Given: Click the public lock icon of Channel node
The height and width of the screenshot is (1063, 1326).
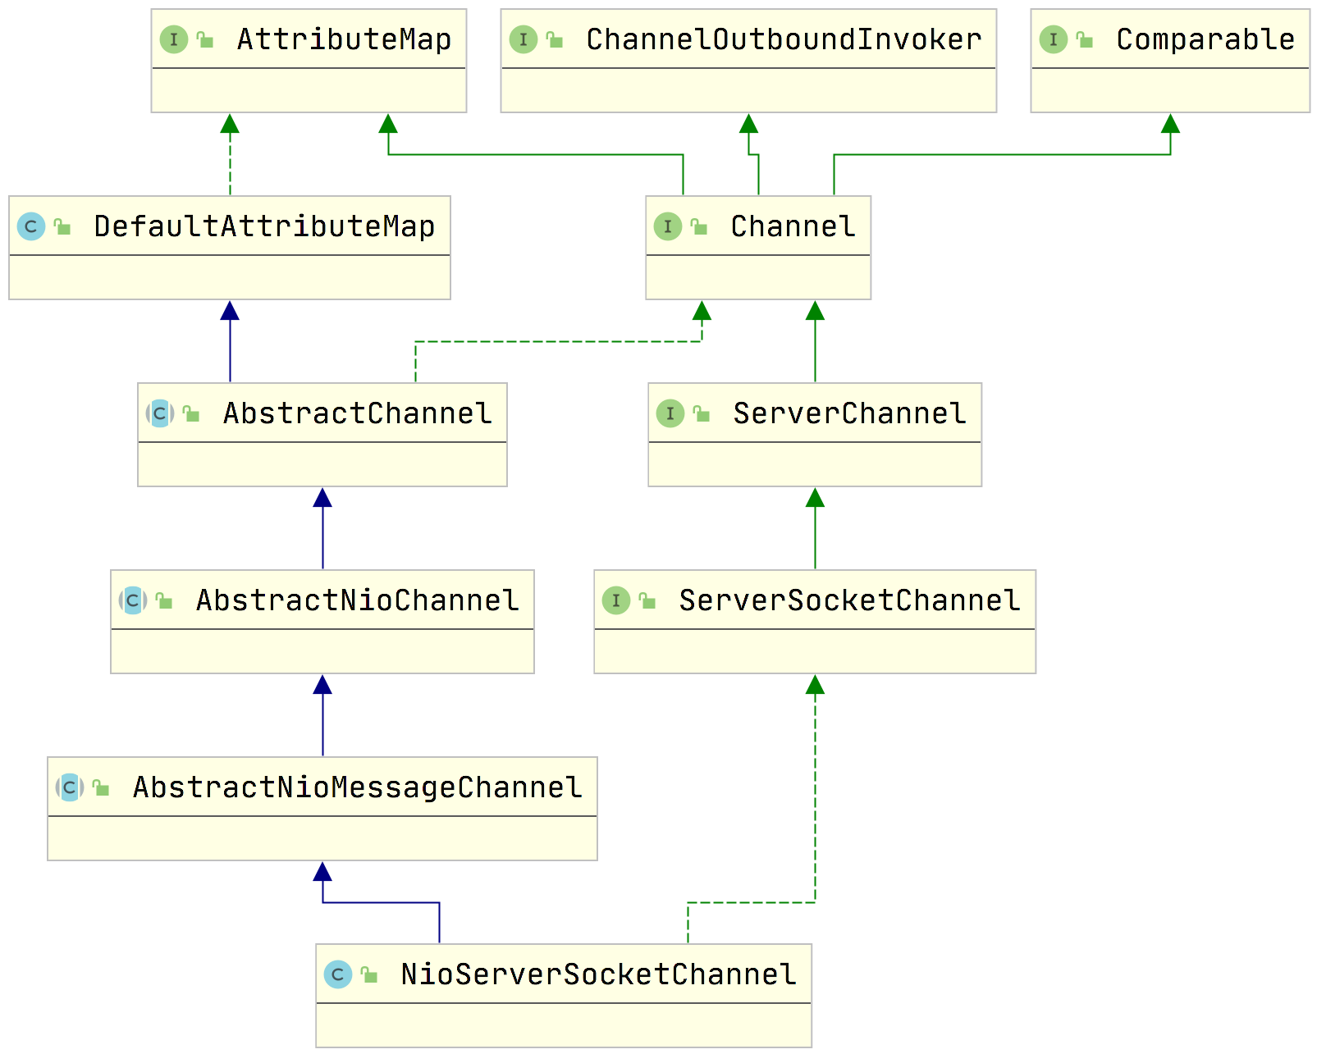Looking at the screenshot, I should click(699, 226).
